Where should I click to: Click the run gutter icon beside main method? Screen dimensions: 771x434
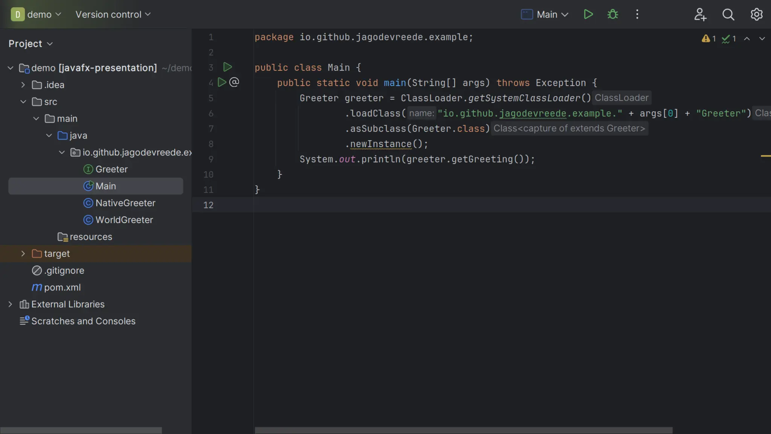coord(222,82)
